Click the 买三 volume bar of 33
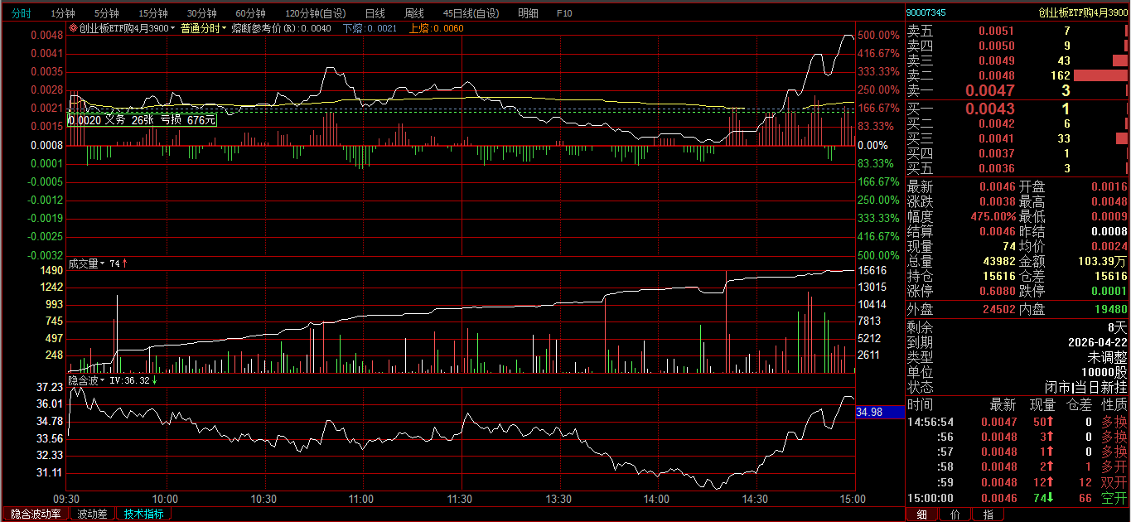Viewport: 1131px width, 522px height. pyautogui.click(x=1122, y=138)
